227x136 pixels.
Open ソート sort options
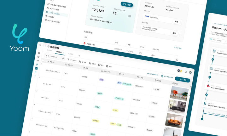83,62
